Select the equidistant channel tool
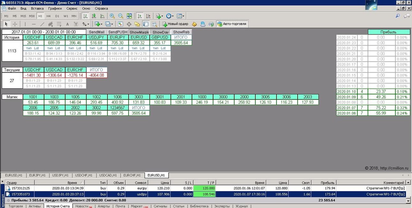The width and height of the screenshot is (412, 208). tap(50, 24)
